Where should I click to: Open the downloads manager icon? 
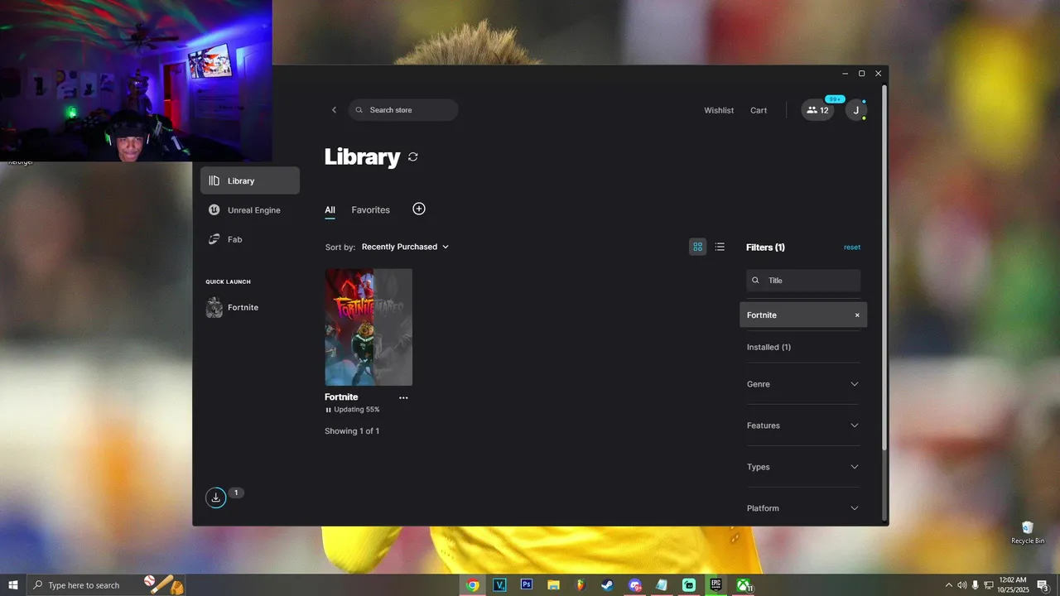coord(215,497)
